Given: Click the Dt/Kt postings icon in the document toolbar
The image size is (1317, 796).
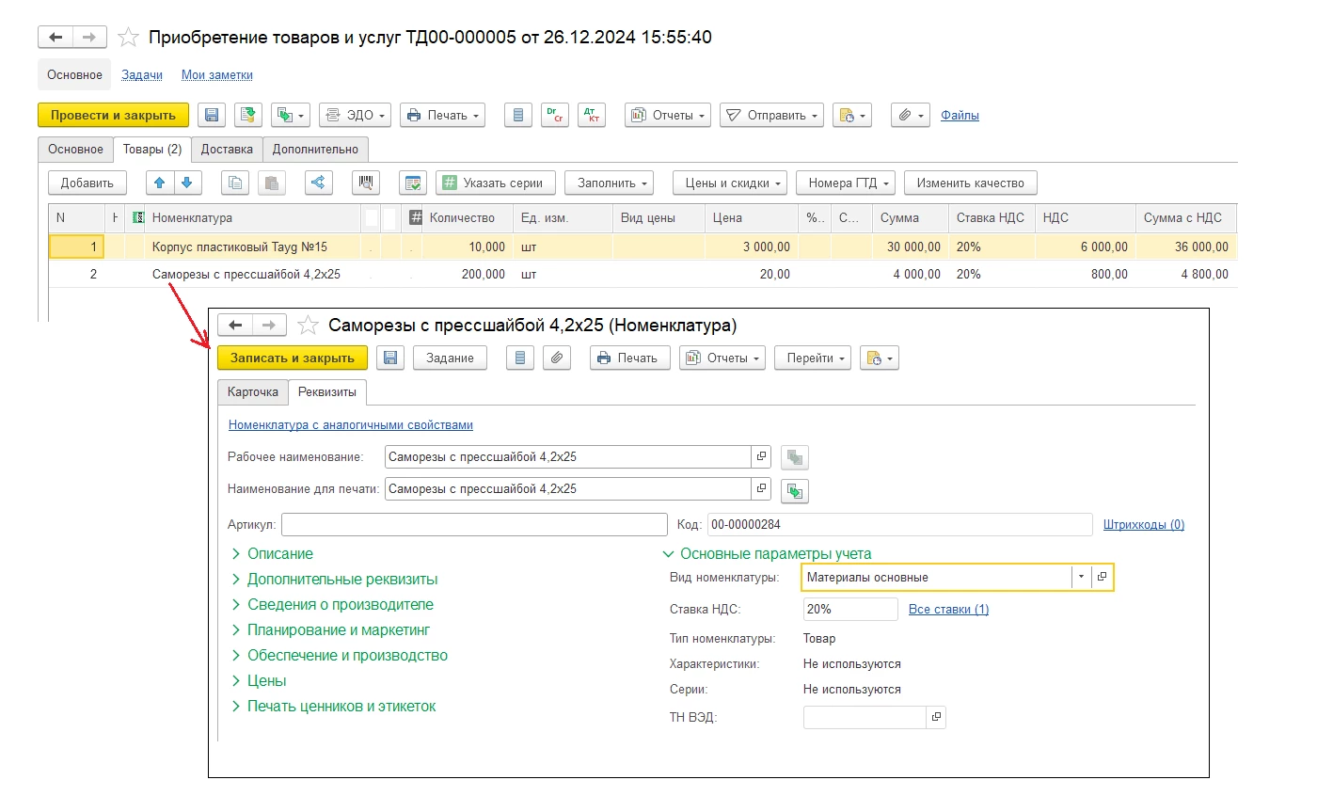Looking at the screenshot, I should (x=592, y=115).
